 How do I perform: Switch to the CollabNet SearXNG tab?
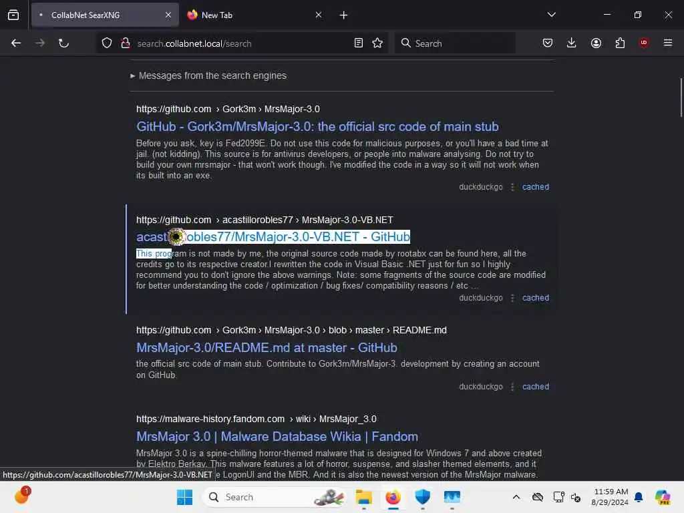pos(105,15)
